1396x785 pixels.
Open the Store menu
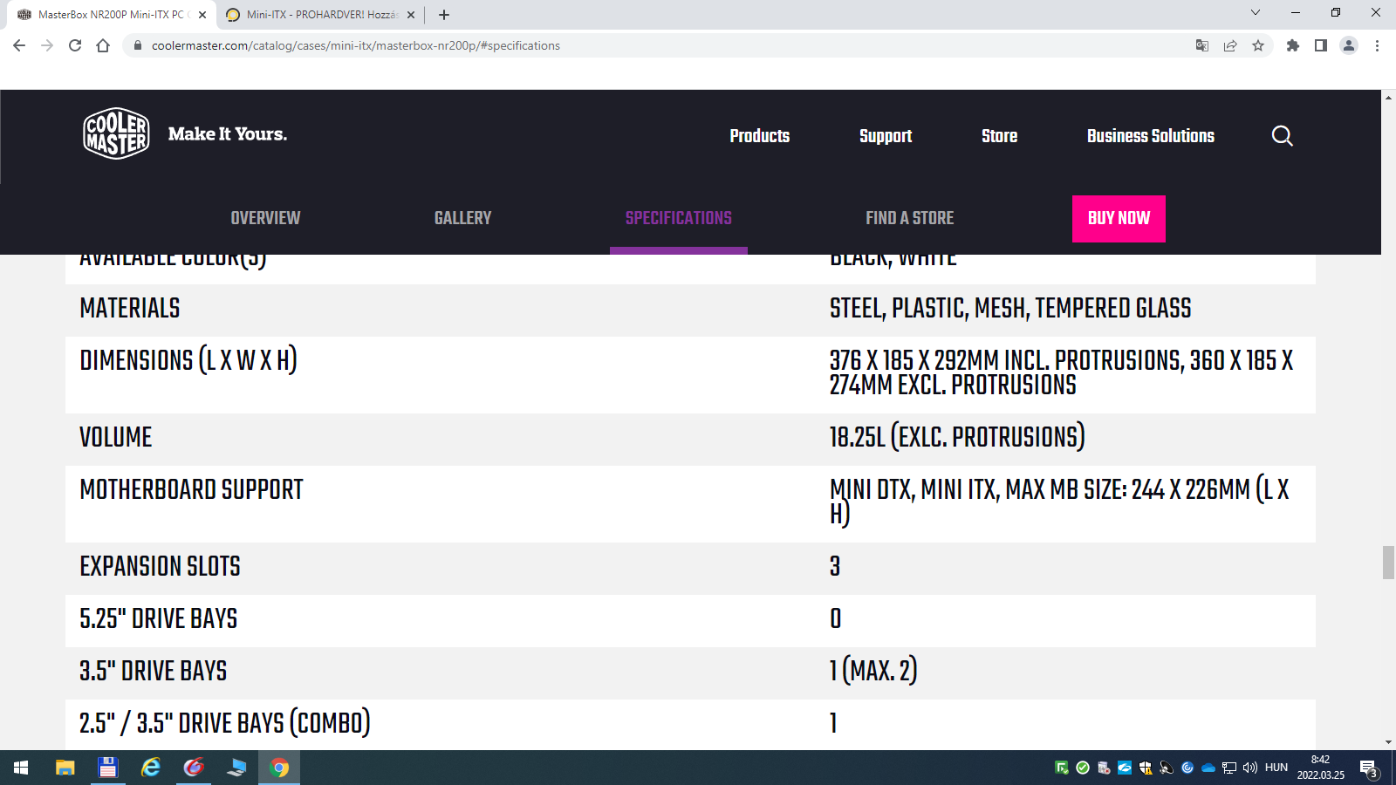point(999,136)
